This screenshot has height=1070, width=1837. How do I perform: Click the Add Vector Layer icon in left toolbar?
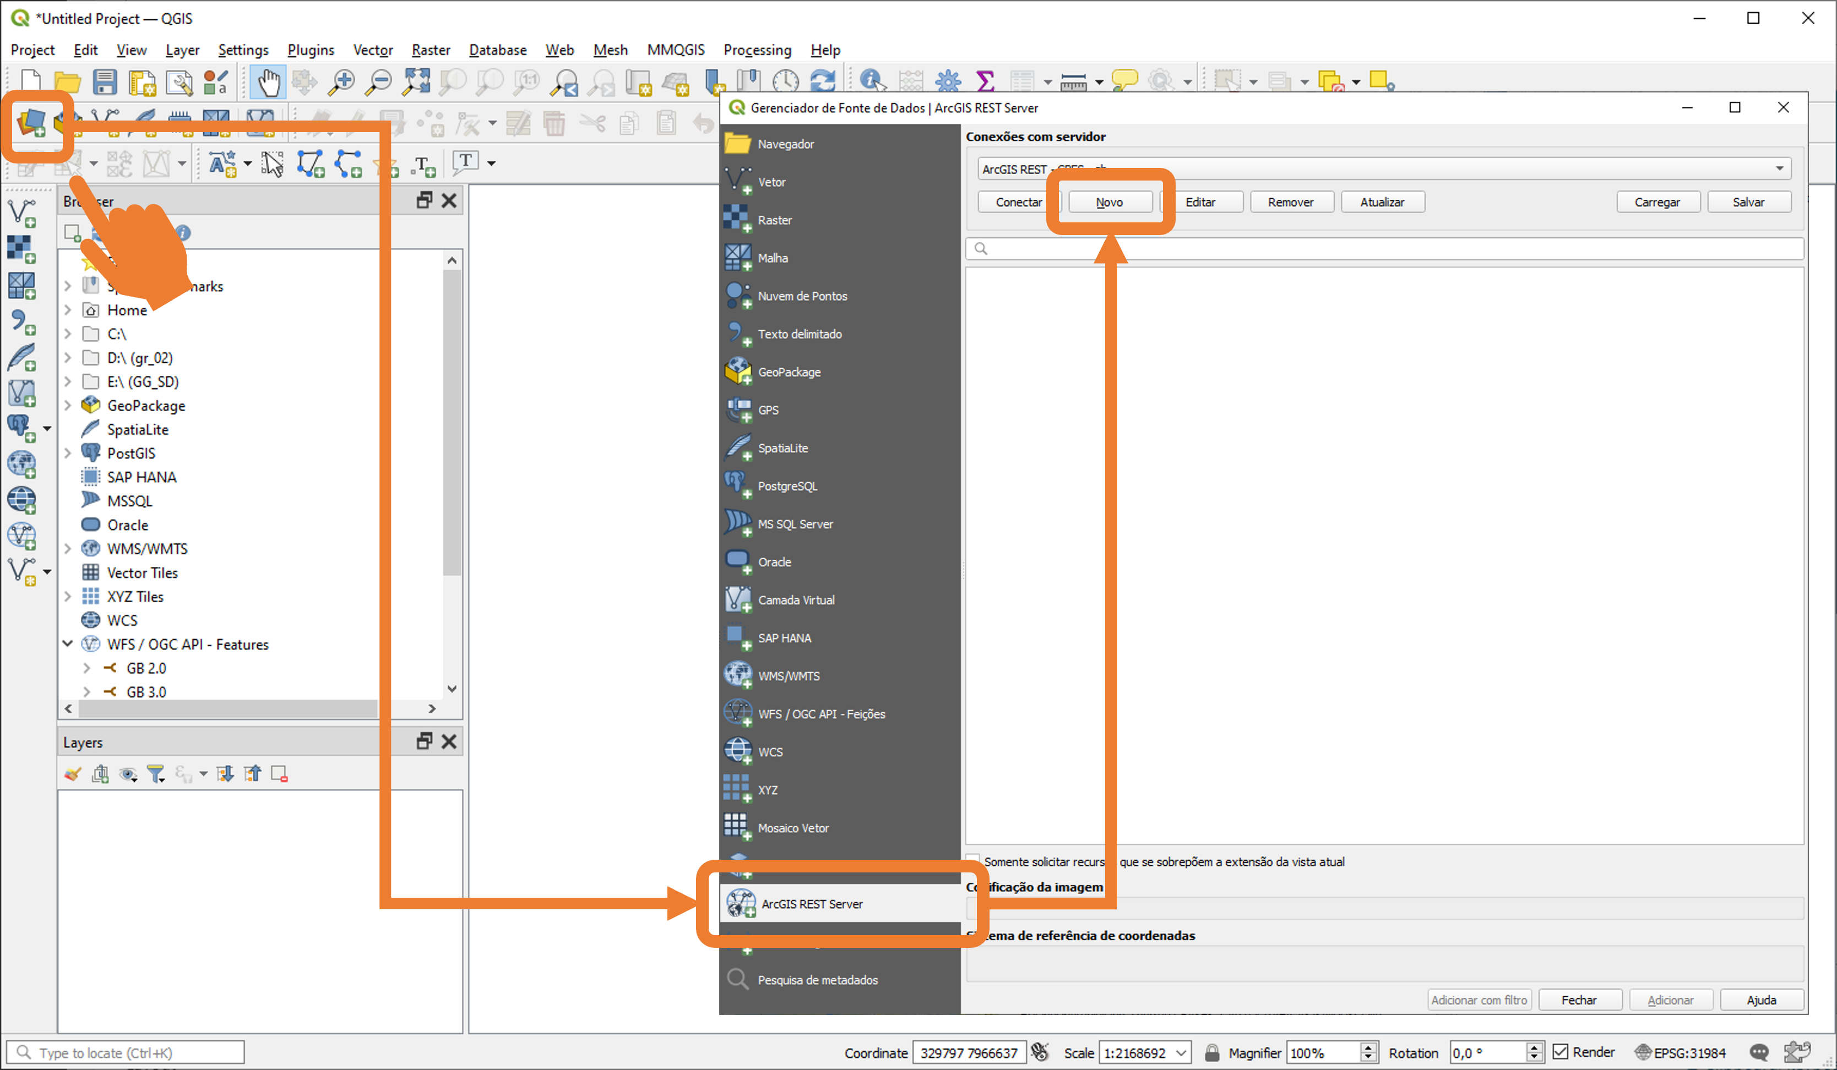click(22, 213)
